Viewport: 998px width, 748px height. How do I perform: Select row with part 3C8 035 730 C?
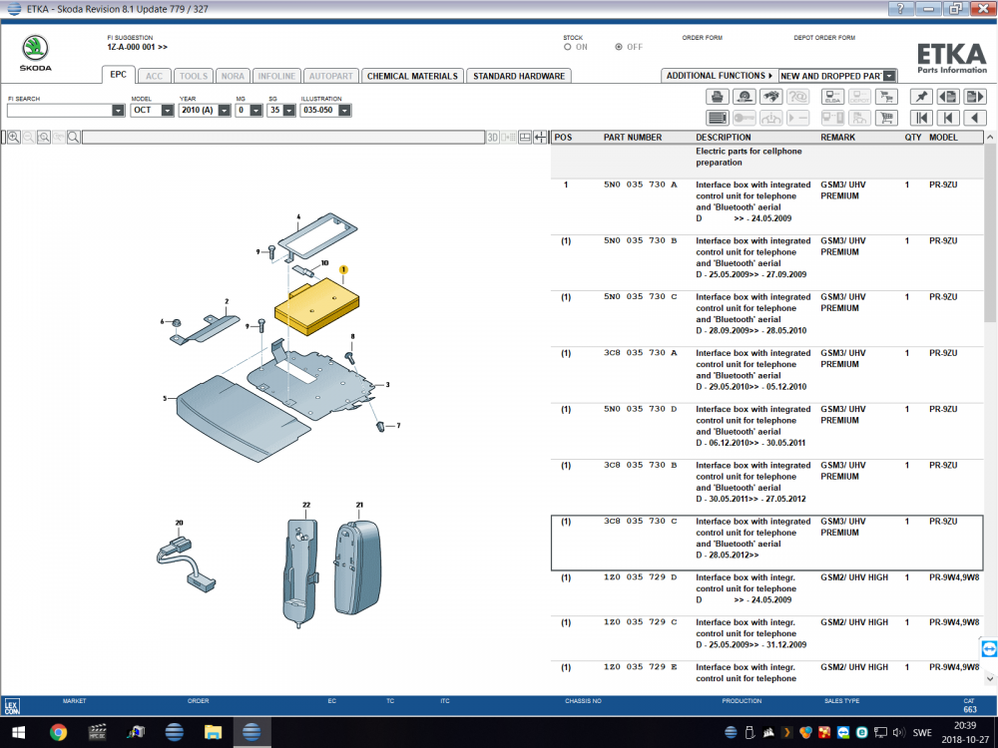click(x=766, y=543)
